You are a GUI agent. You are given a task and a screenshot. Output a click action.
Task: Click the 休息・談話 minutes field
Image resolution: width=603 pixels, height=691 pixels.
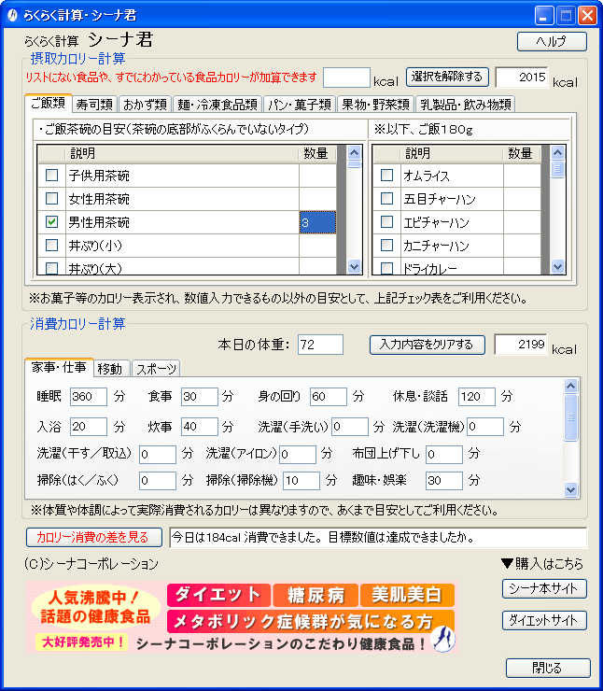[477, 397]
